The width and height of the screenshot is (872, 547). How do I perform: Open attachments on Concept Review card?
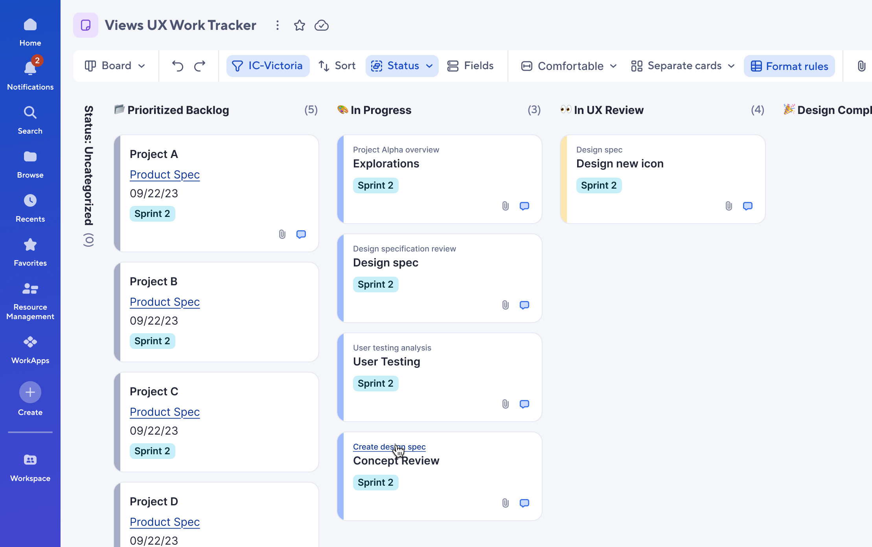506,503
